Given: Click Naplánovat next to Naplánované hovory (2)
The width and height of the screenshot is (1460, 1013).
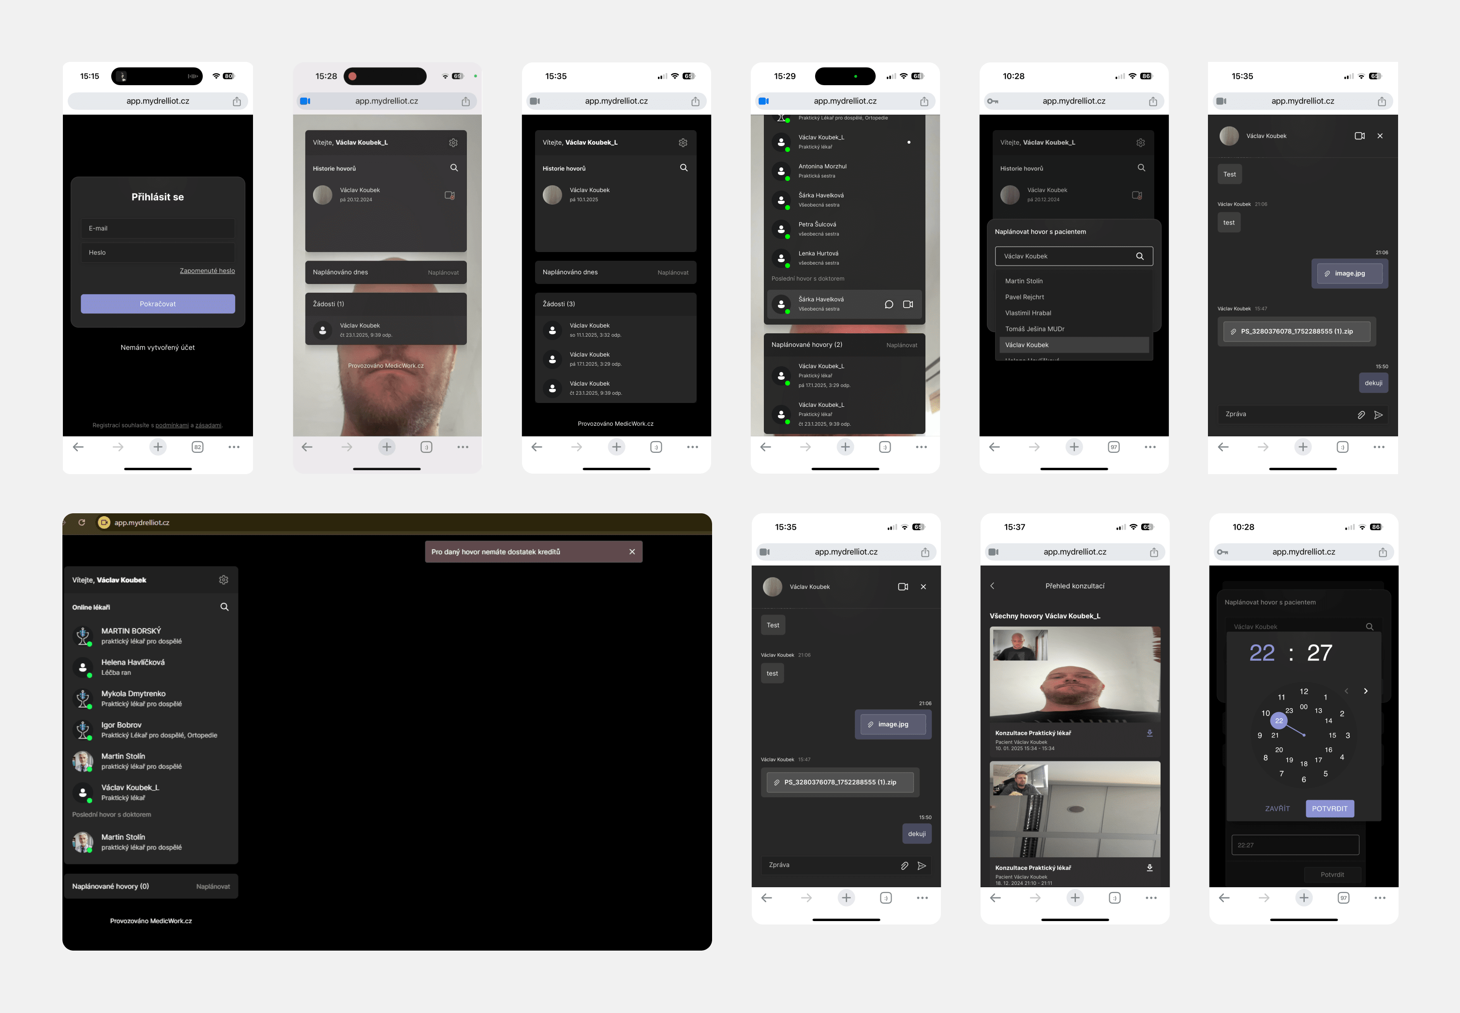Looking at the screenshot, I should [x=902, y=345].
